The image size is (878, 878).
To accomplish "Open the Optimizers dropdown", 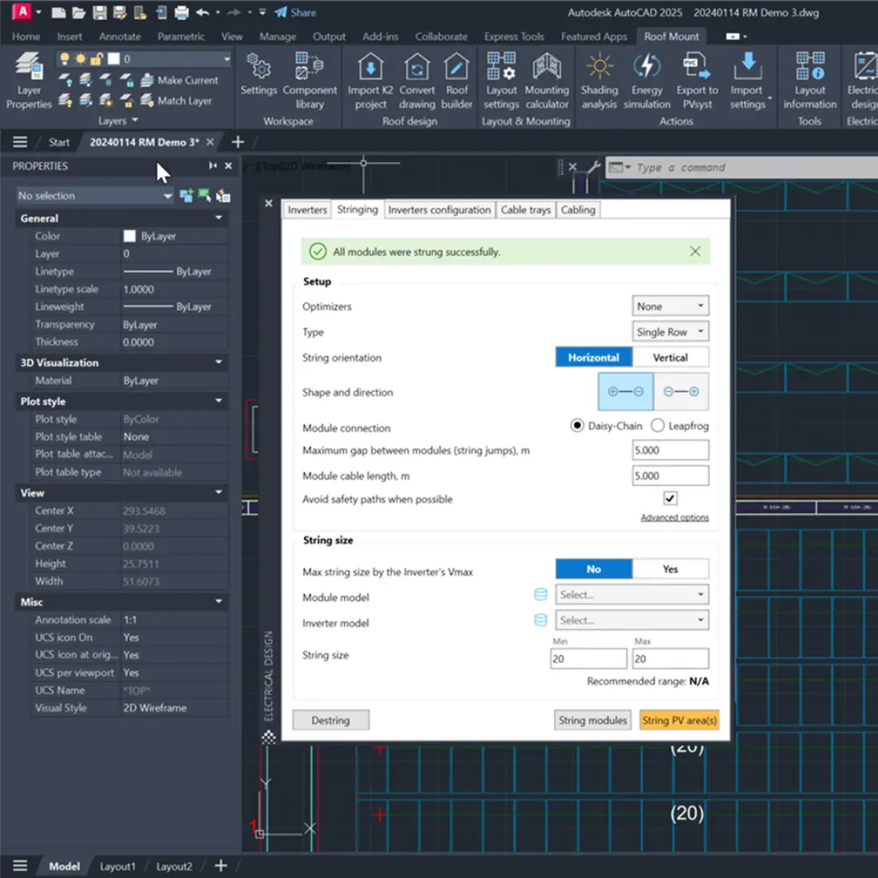I will [670, 306].
